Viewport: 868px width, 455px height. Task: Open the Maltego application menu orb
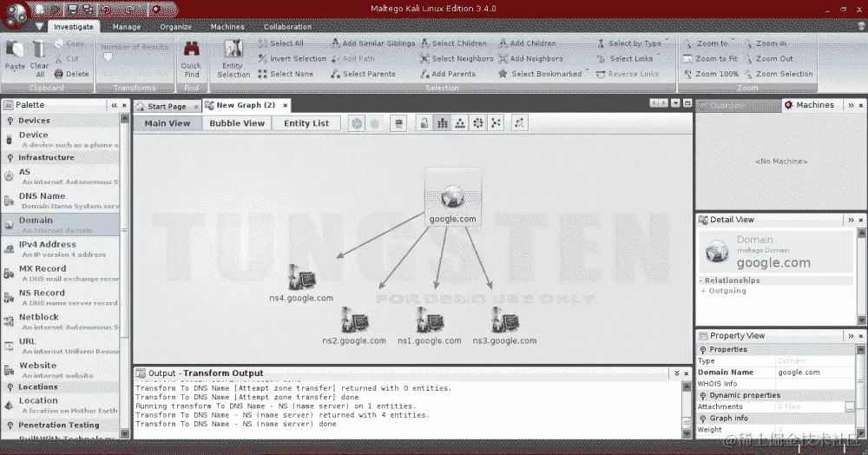click(16, 15)
